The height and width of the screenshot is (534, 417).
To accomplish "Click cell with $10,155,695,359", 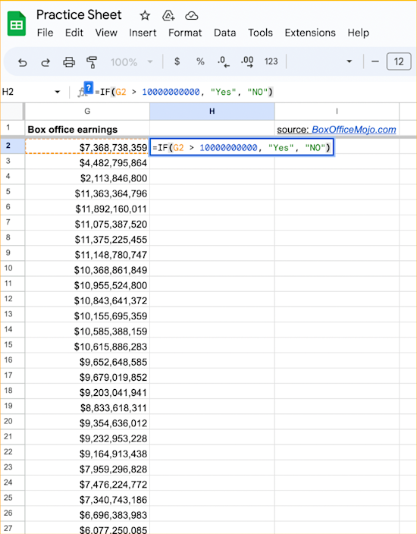I will (x=87, y=315).
